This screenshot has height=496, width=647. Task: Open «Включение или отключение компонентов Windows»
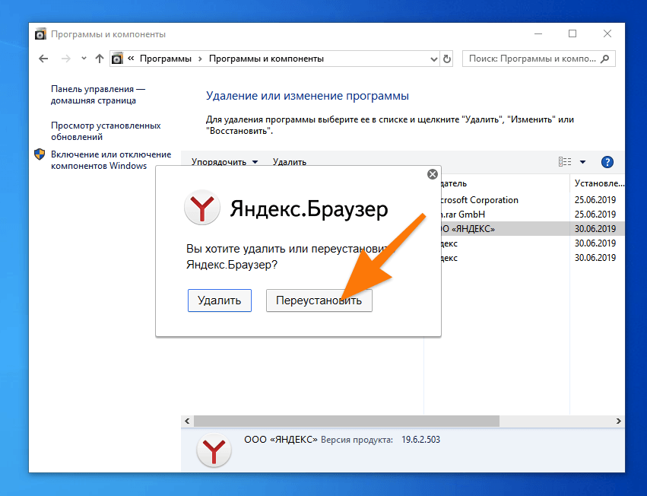point(111,160)
